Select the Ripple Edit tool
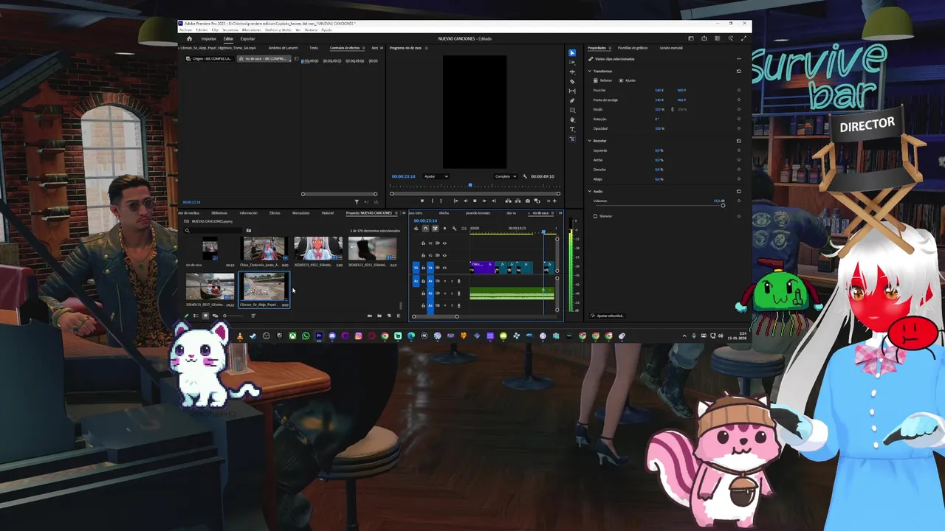945x531 pixels. tap(572, 72)
